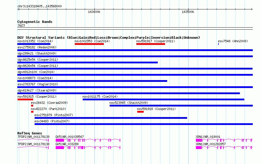Click the esv26432 (Conrad2009) small red marker

click(x=32, y=106)
